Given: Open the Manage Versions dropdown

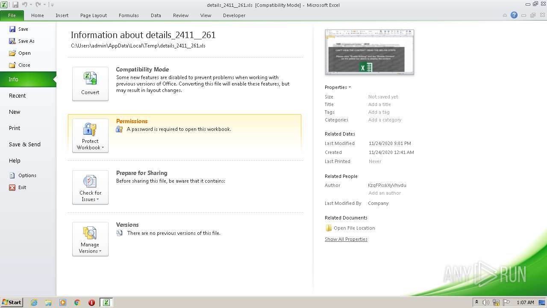Looking at the screenshot, I should tap(90, 239).
